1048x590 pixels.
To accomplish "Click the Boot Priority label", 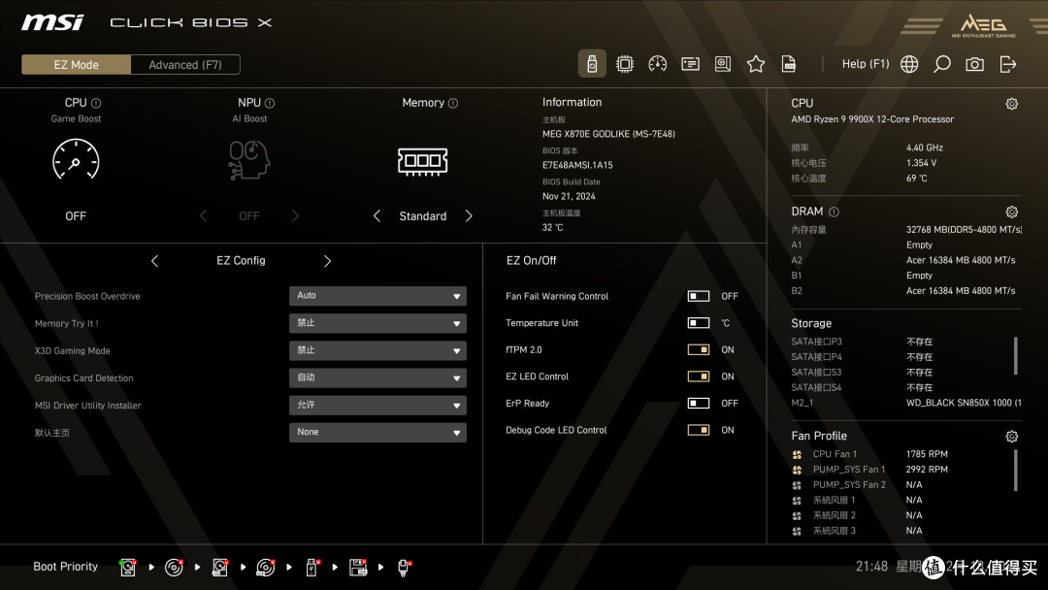I will 66,567.
